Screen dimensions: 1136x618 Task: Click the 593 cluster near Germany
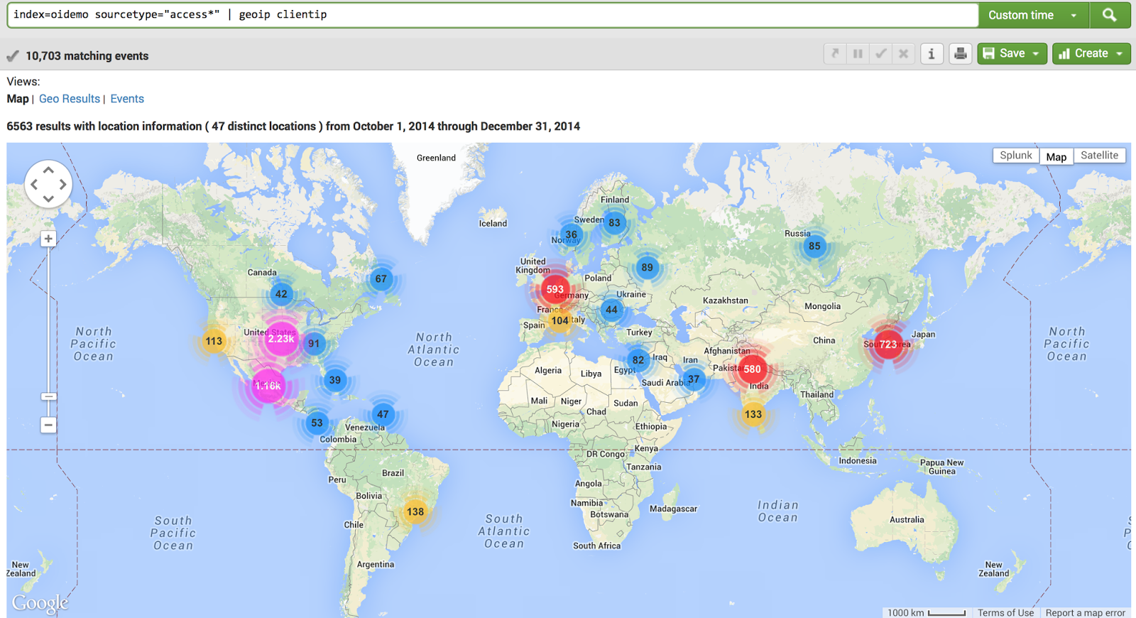tap(555, 289)
